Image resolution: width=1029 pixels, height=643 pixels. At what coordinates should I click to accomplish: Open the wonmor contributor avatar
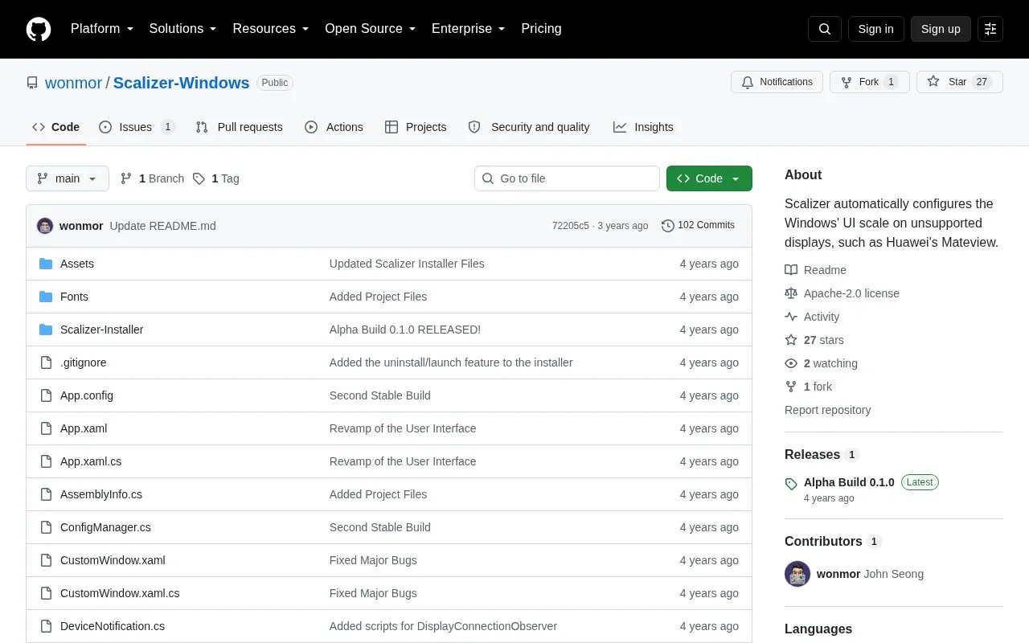[797, 574]
